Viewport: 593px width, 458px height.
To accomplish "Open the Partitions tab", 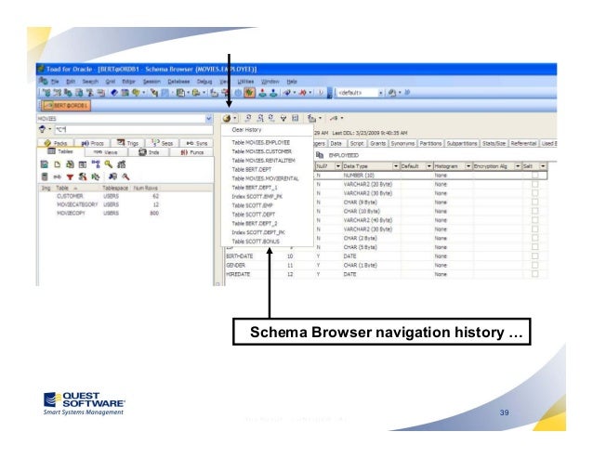I will pyautogui.click(x=430, y=144).
